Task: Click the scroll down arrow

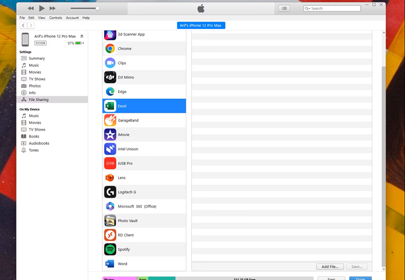Action: 383,269
